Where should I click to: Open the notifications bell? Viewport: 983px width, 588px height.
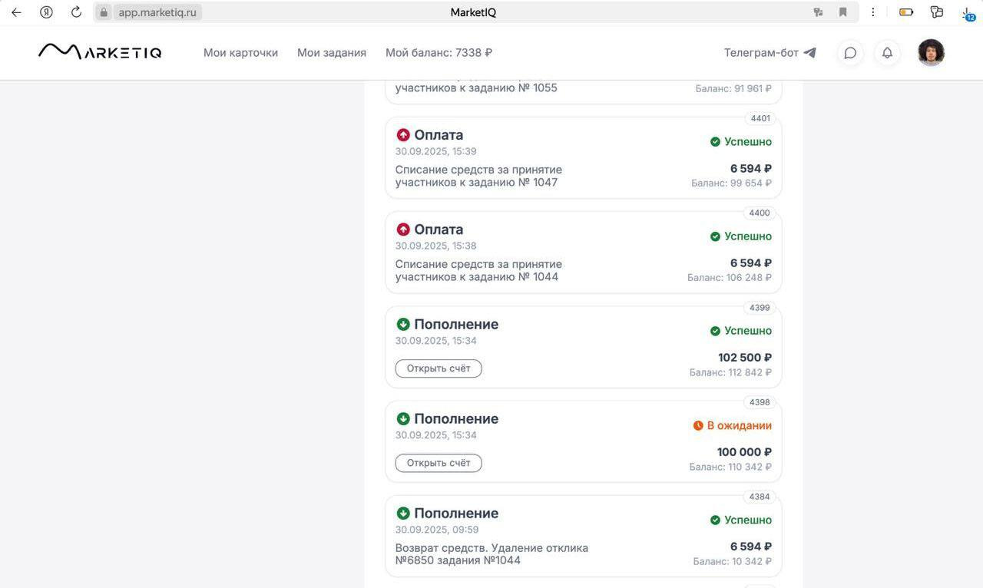(887, 53)
